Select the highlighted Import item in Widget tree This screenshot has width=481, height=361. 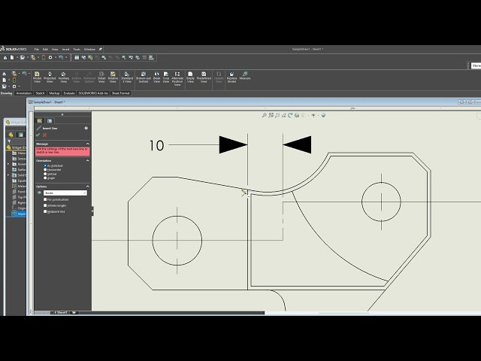click(x=19, y=214)
